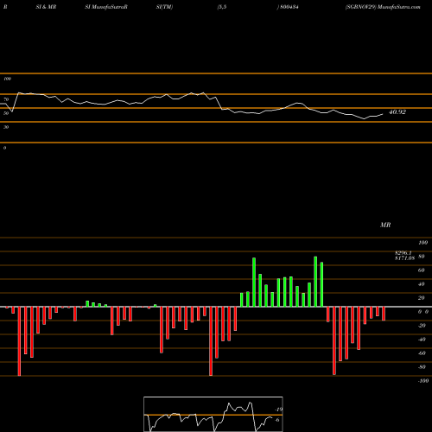The width and height of the screenshot is (432, 432).
Task: Click the MR axis label 100
Action: 423,243
